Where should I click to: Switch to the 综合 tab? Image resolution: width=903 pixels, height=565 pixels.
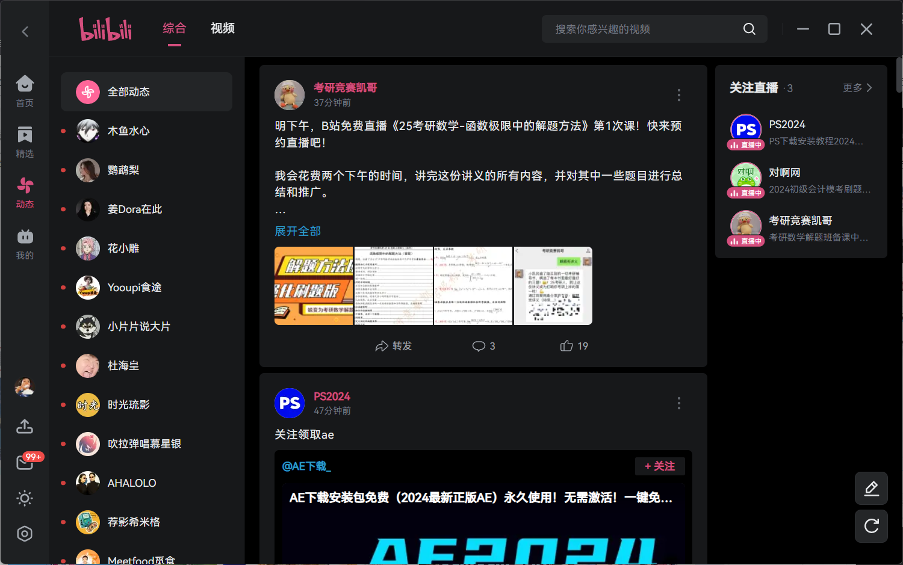[175, 28]
